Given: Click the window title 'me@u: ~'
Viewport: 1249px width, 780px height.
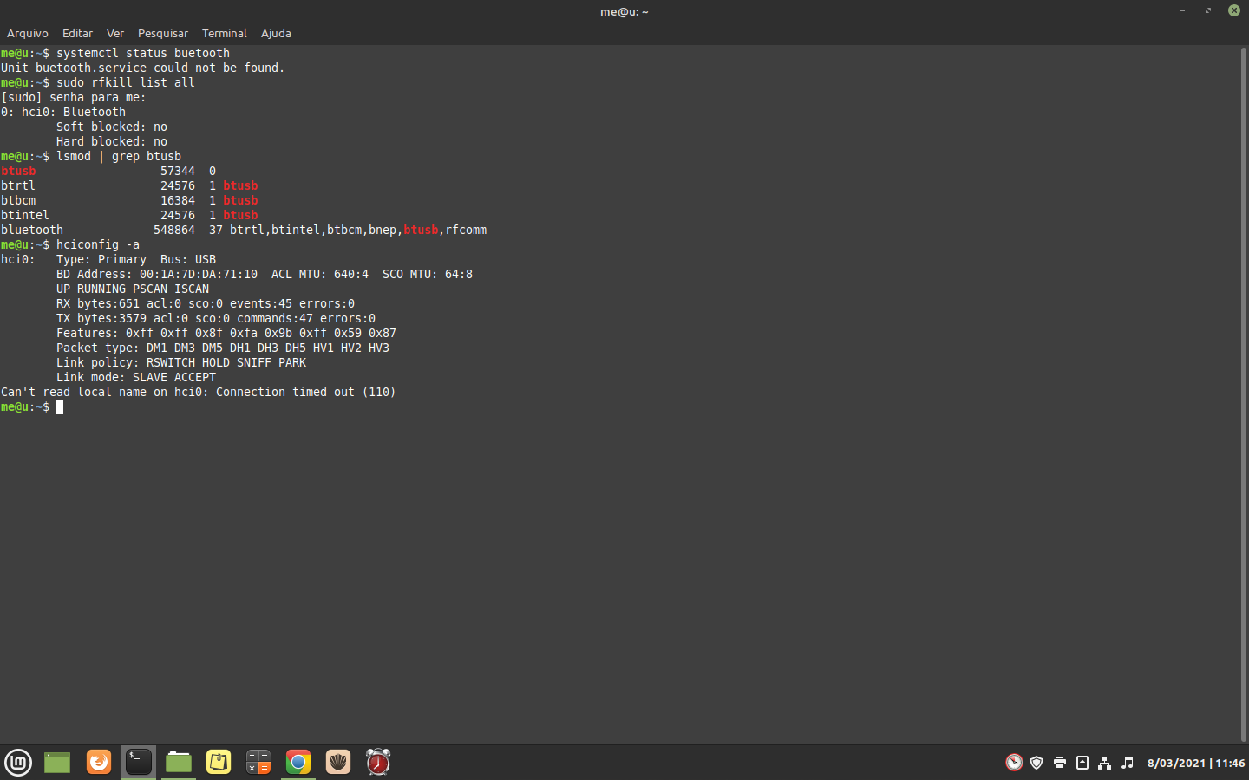Looking at the screenshot, I should click(624, 11).
